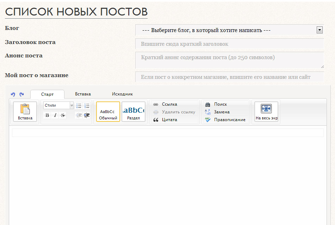The width and height of the screenshot is (335, 225).
Task: Paste content using the Вставка clipboard icon
Action: pos(24,111)
